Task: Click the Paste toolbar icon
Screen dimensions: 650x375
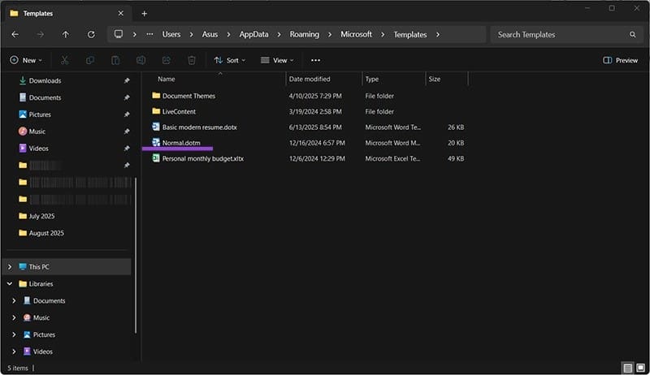Action: pyautogui.click(x=115, y=60)
